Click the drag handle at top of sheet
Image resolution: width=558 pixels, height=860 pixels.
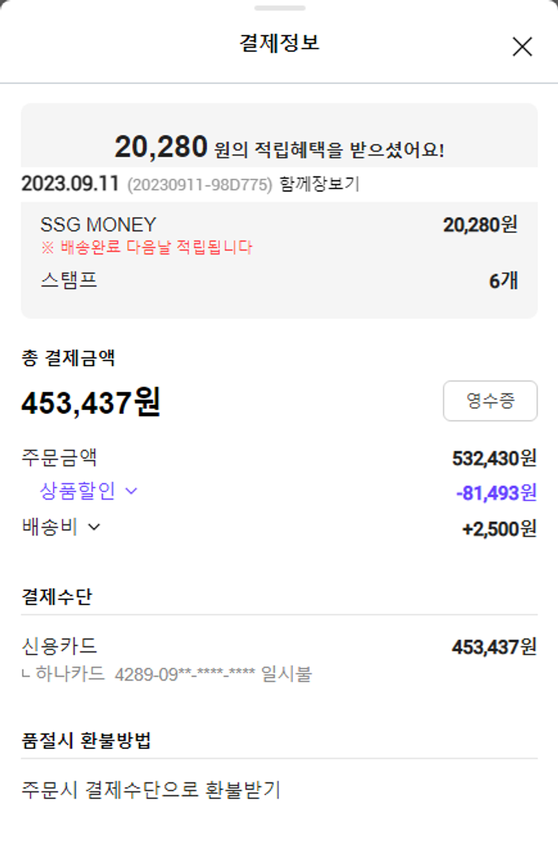click(x=279, y=8)
